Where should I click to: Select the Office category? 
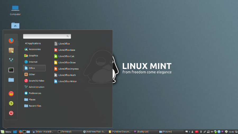[34, 68]
